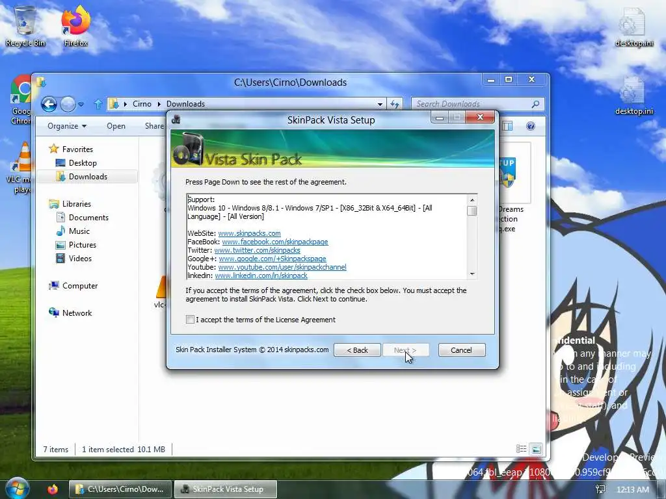Open the Google+ Skinpackspage link
This screenshot has height=499, width=666.
(273, 259)
